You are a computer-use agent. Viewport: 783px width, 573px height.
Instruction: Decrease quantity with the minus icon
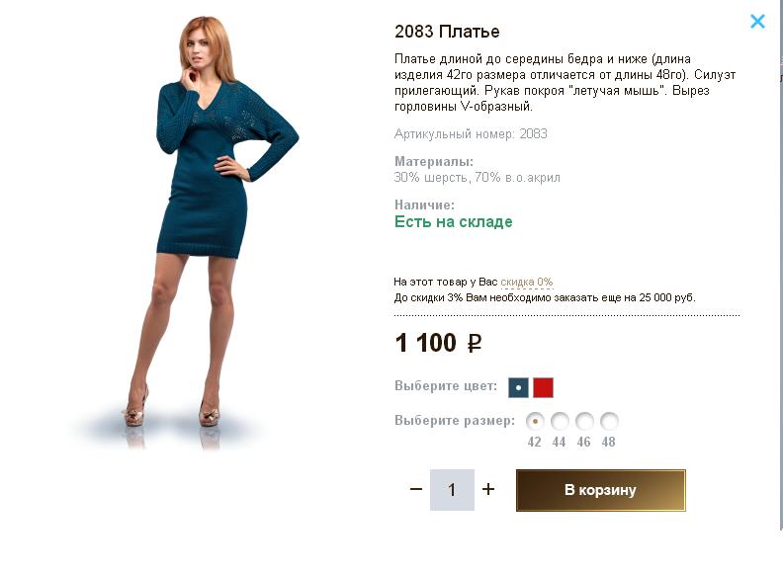(416, 489)
